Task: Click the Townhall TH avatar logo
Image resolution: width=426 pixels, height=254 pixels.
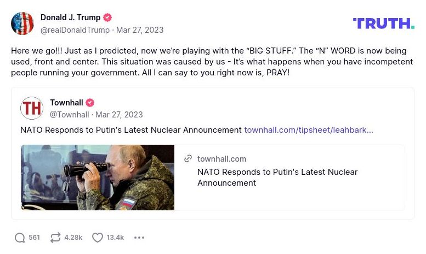Action: (32, 108)
